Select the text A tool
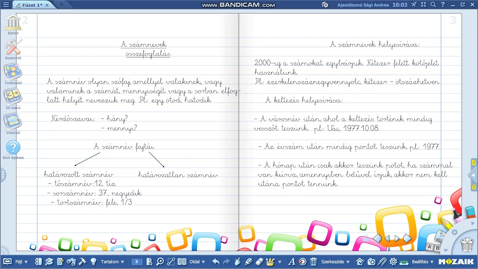Image resolution: width=478 pixels, height=269 pixels. click(292, 262)
